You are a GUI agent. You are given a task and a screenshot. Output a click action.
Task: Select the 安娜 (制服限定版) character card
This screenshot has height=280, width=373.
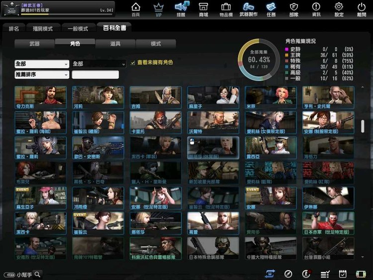coord(328,123)
